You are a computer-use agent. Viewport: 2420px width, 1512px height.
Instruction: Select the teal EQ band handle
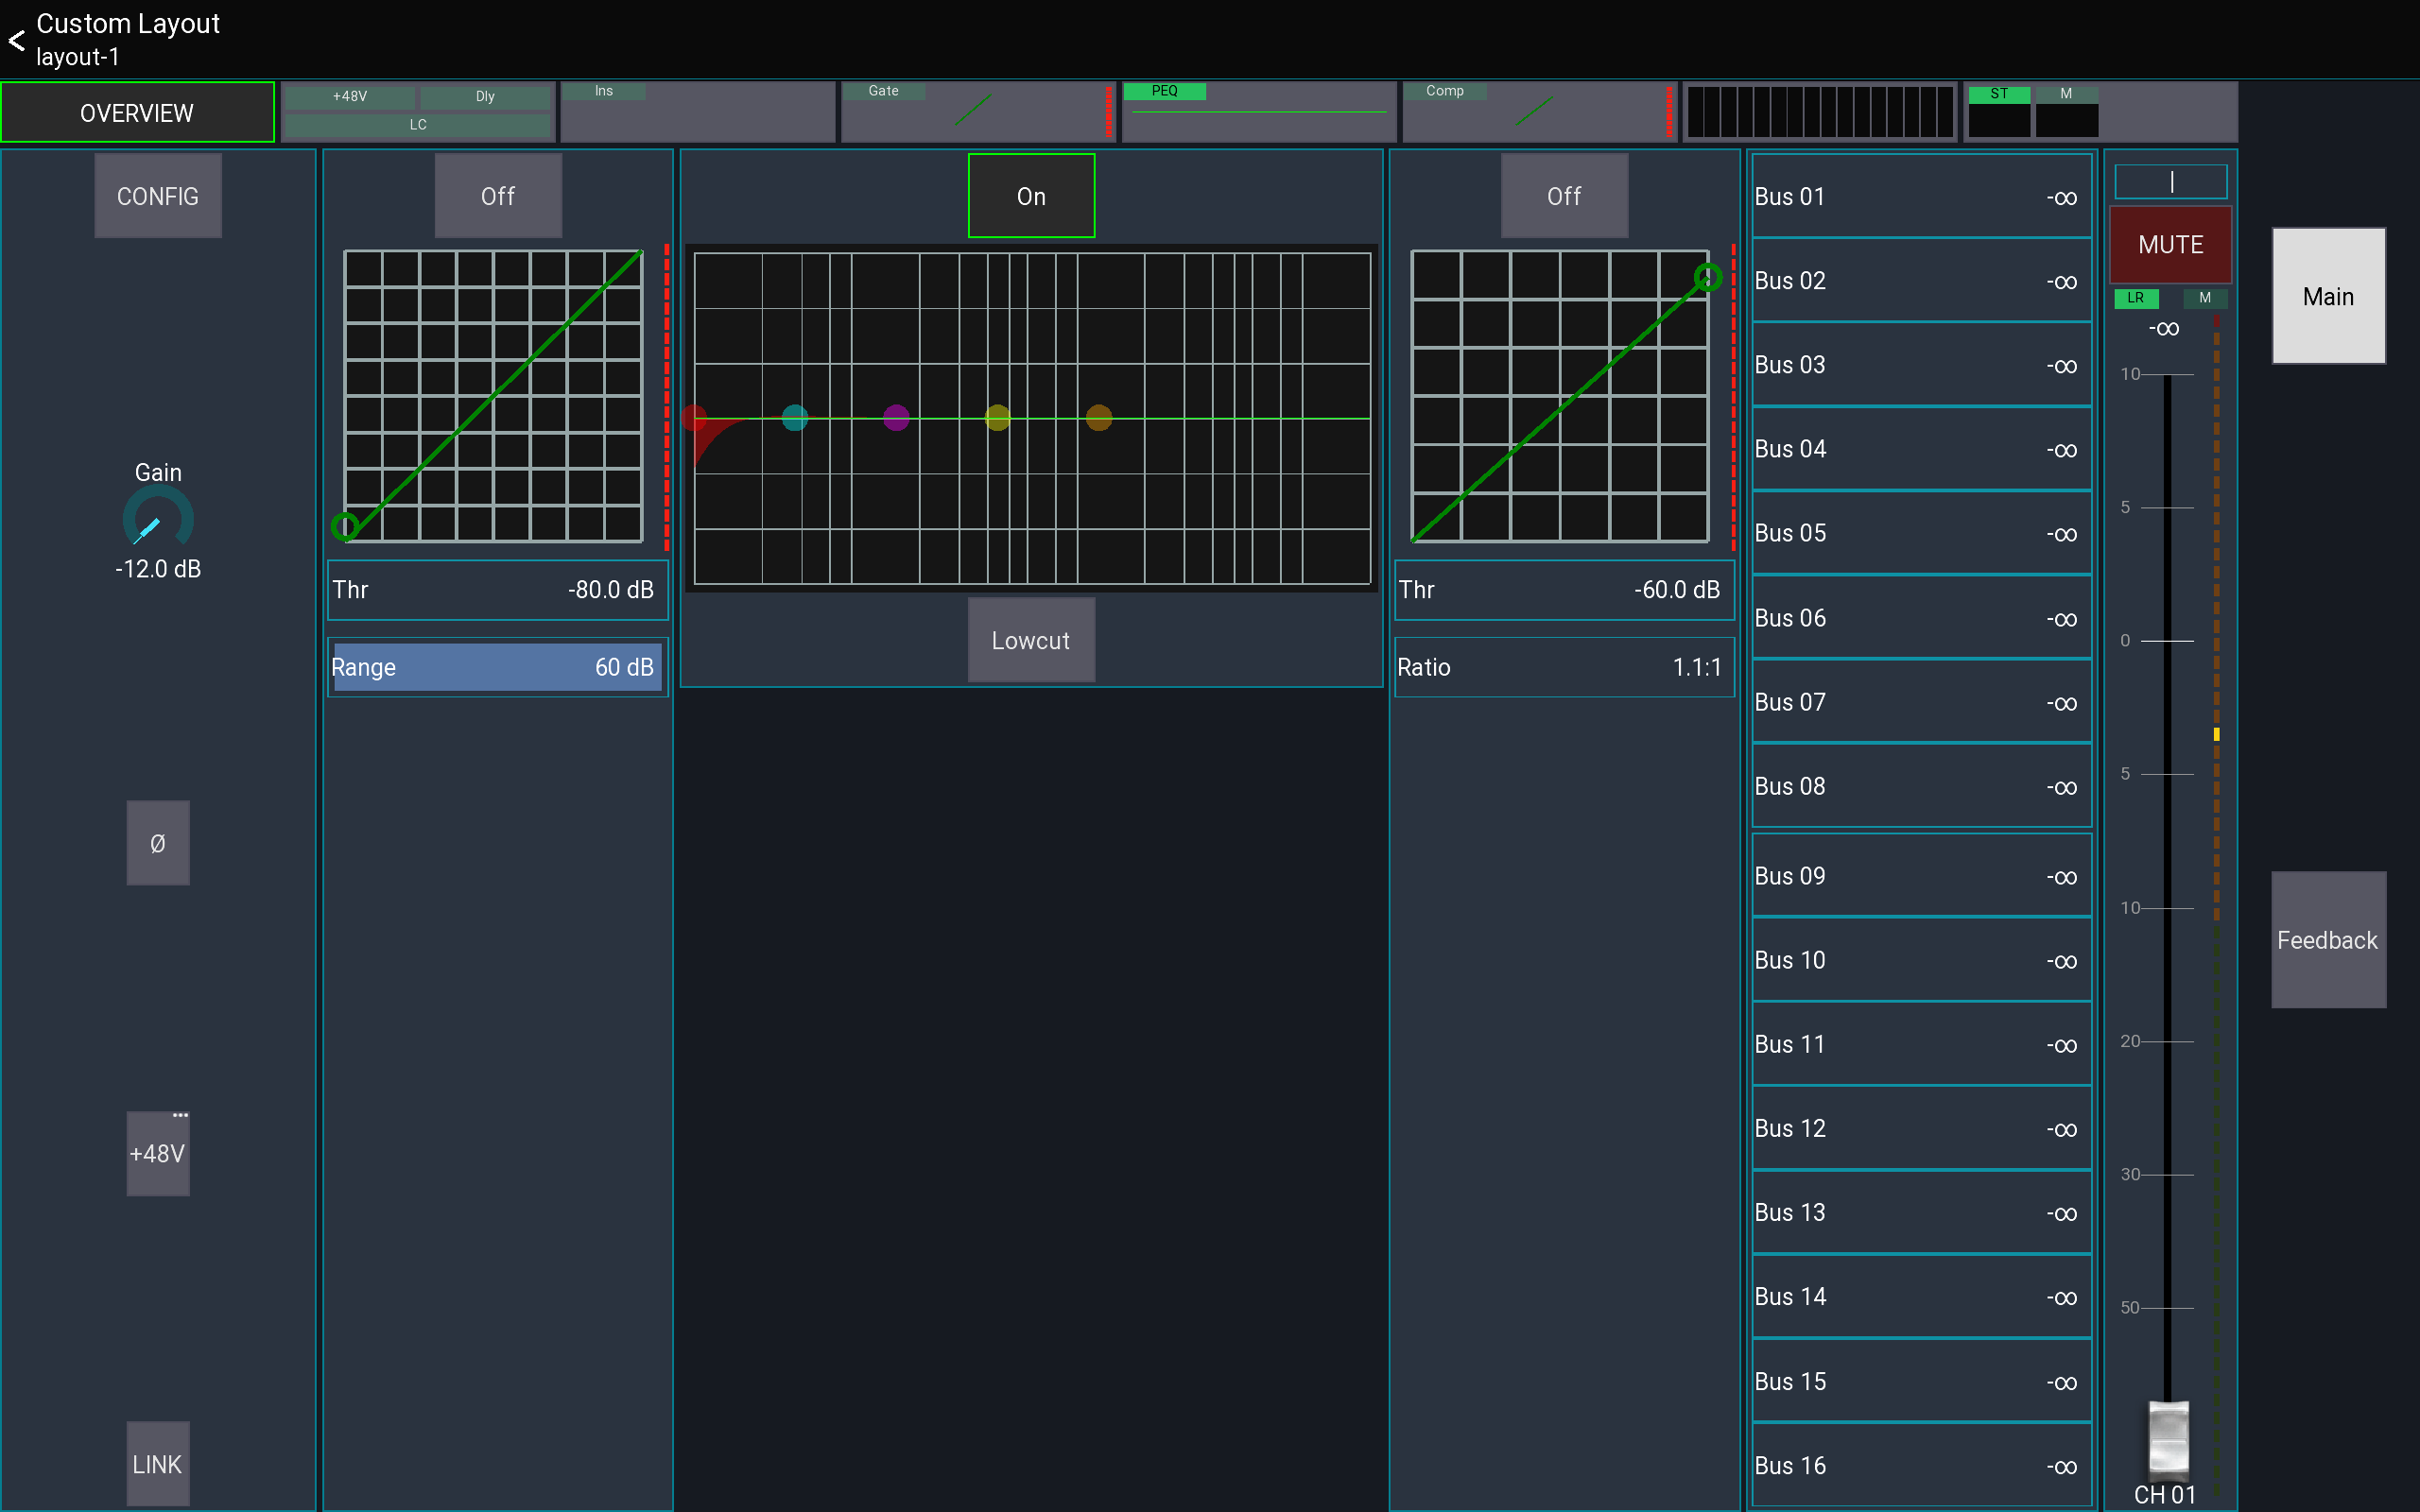[795, 418]
